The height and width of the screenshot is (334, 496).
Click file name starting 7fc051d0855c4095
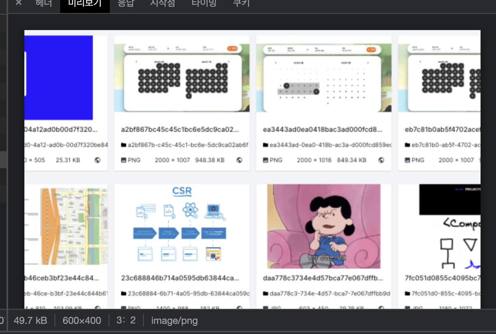click(x=443, y=278)
